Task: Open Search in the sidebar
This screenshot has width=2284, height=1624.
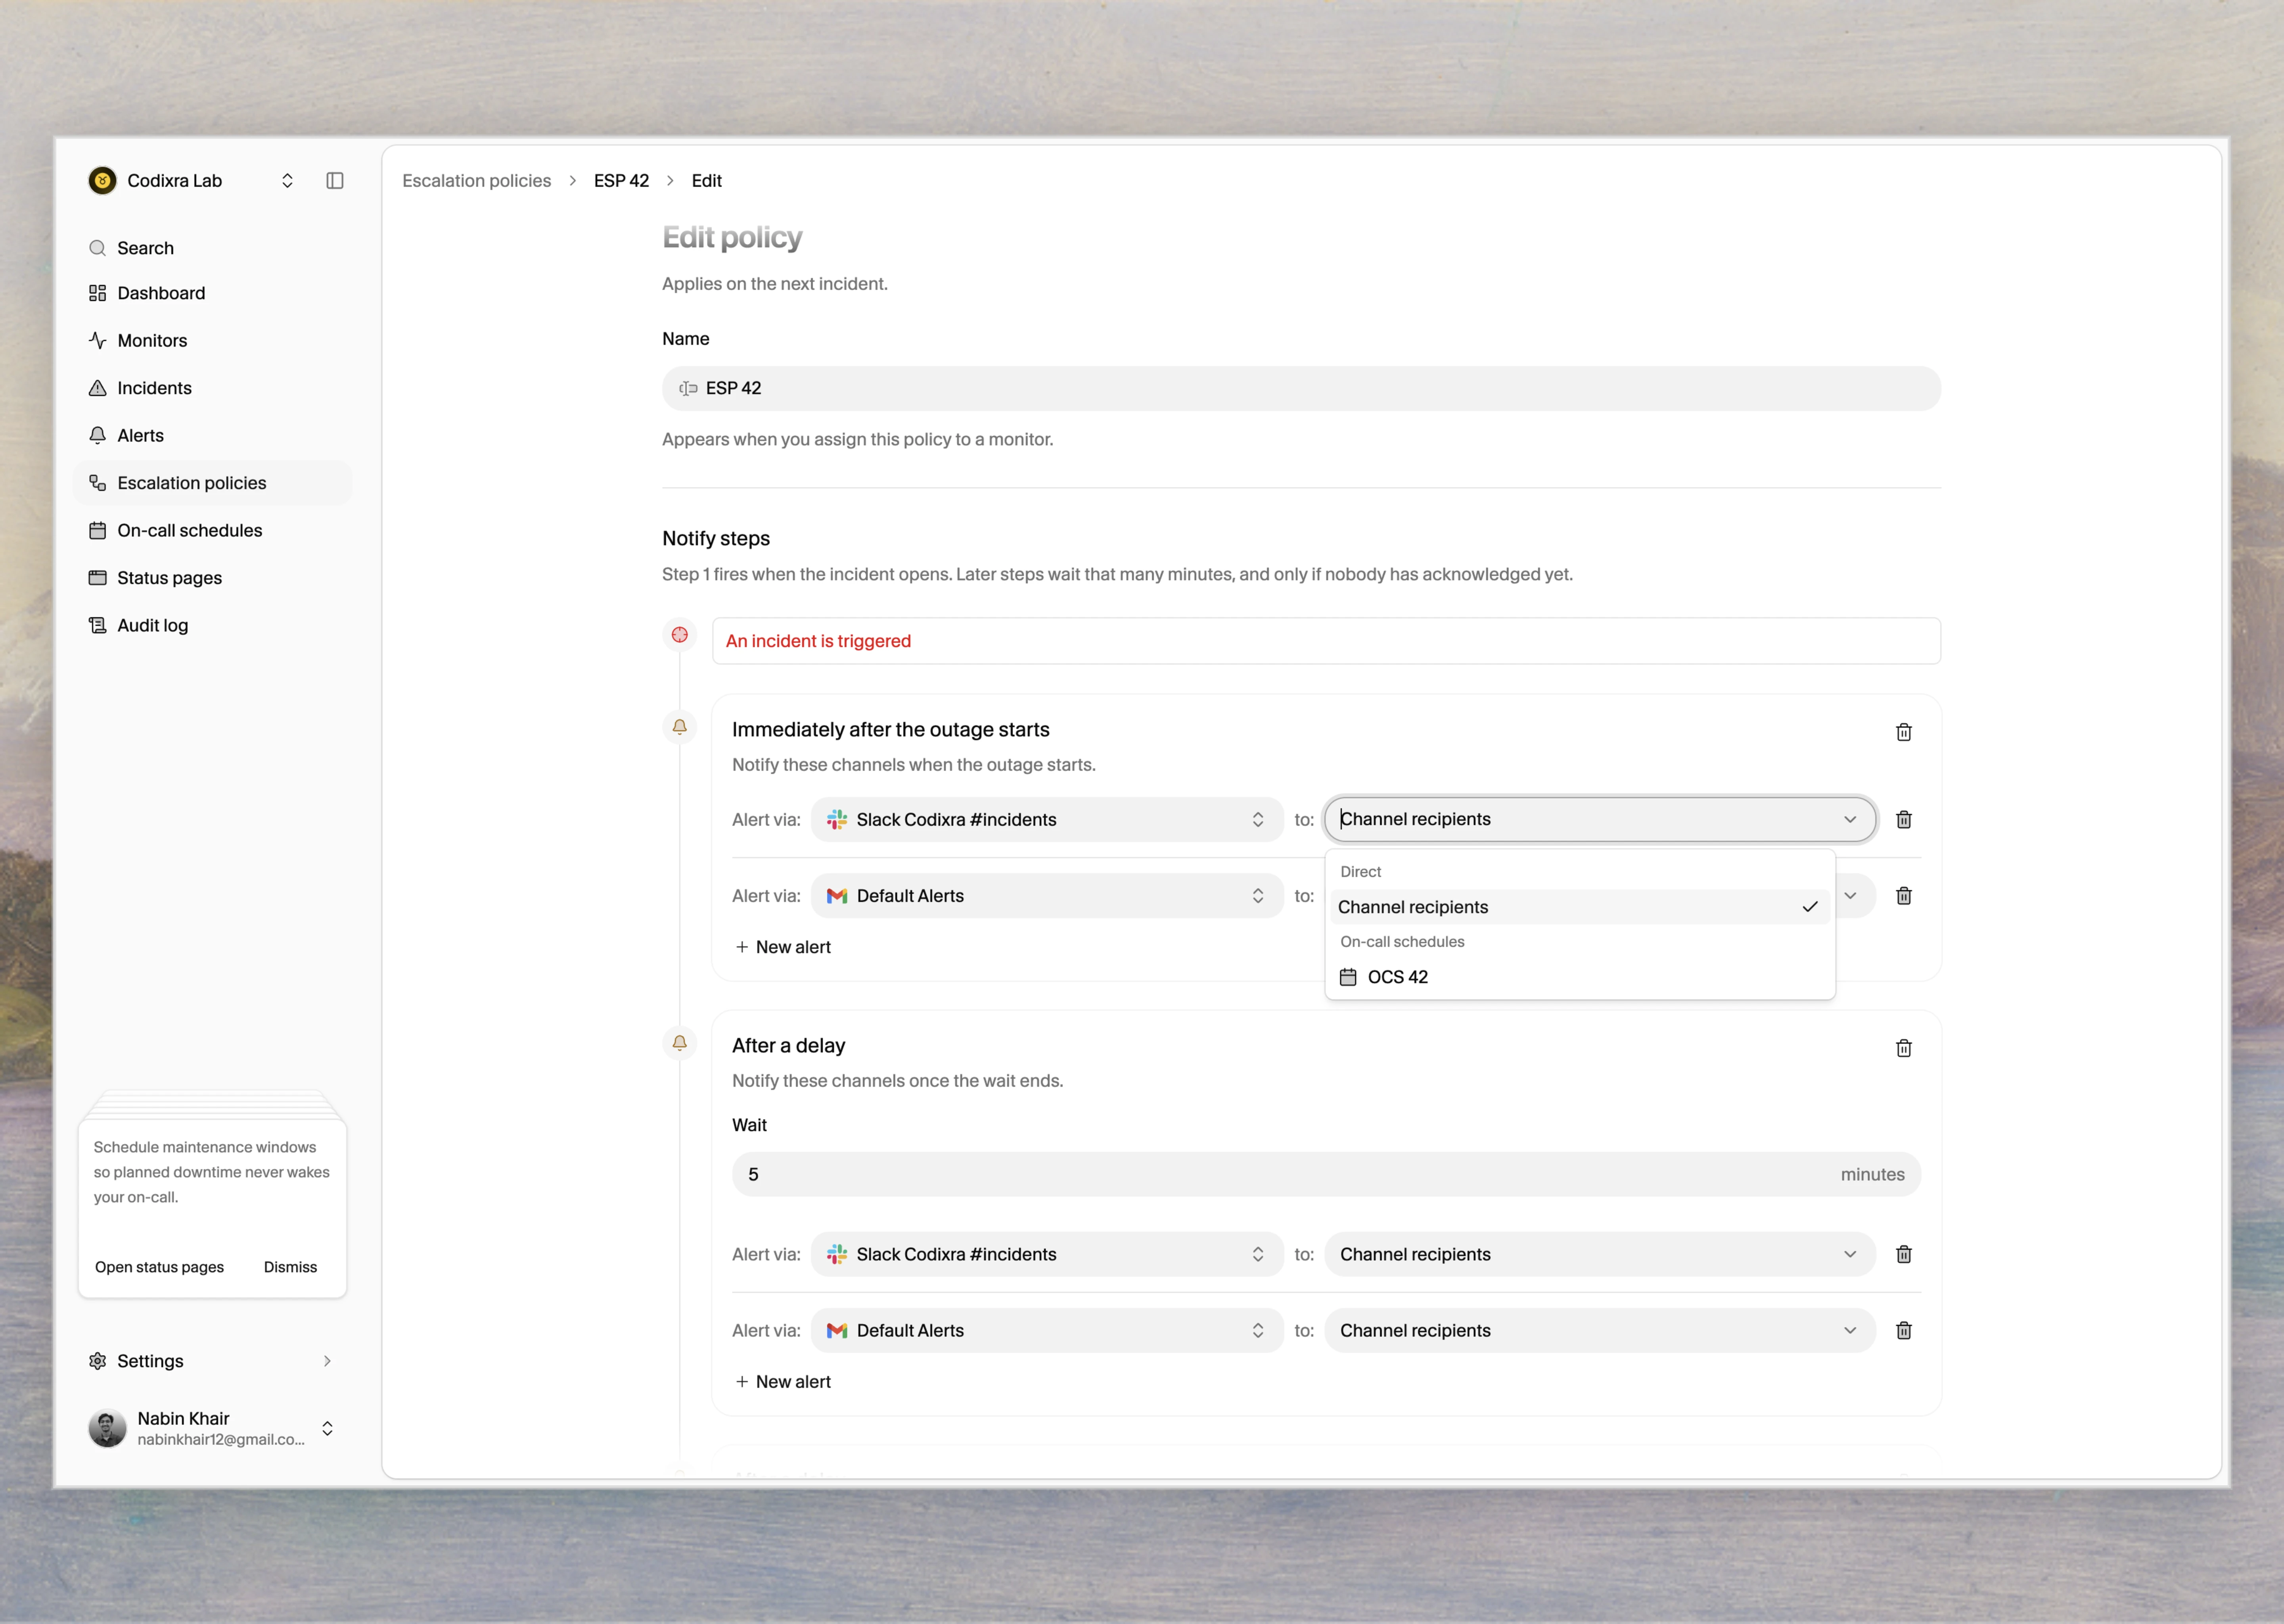Action: click(212, 248)
